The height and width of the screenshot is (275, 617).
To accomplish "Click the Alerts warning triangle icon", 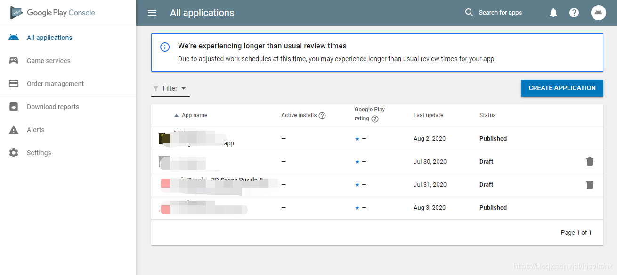I will (x=14, y=130).
